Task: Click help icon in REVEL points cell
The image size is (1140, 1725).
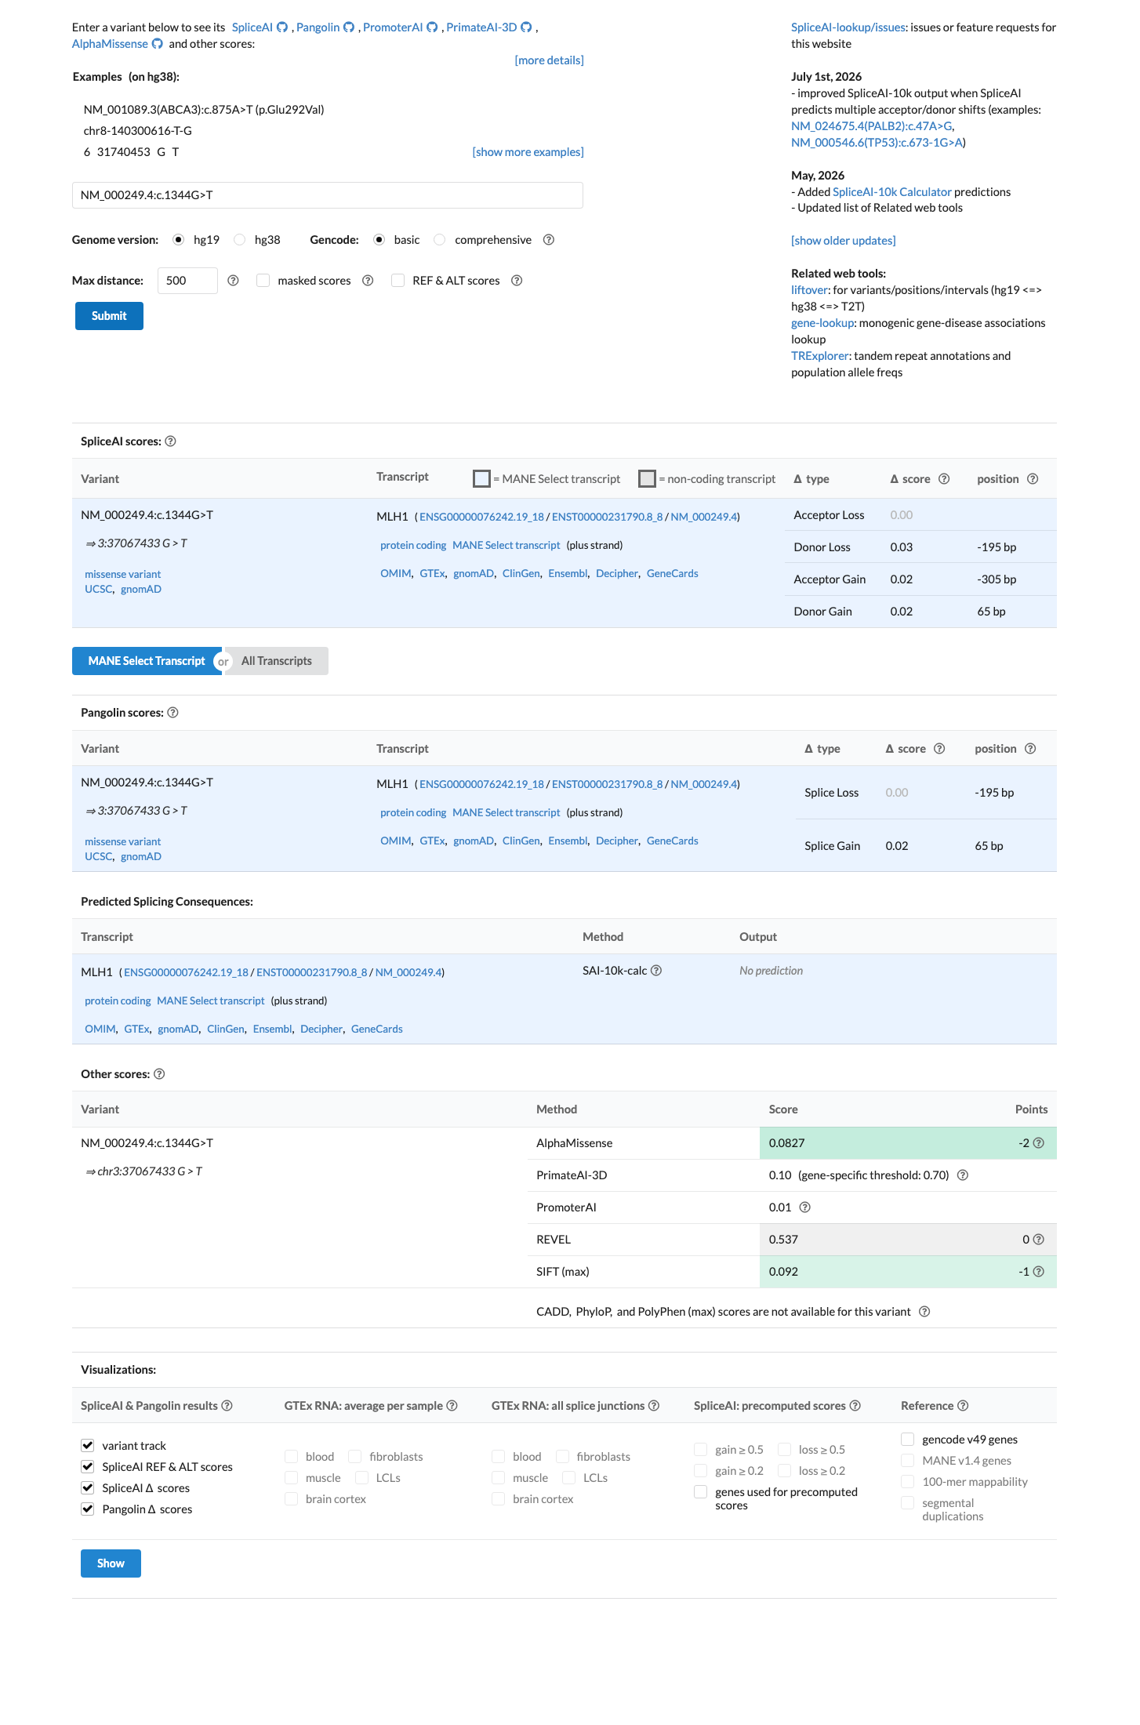Action: (x=1038, y=1240)
